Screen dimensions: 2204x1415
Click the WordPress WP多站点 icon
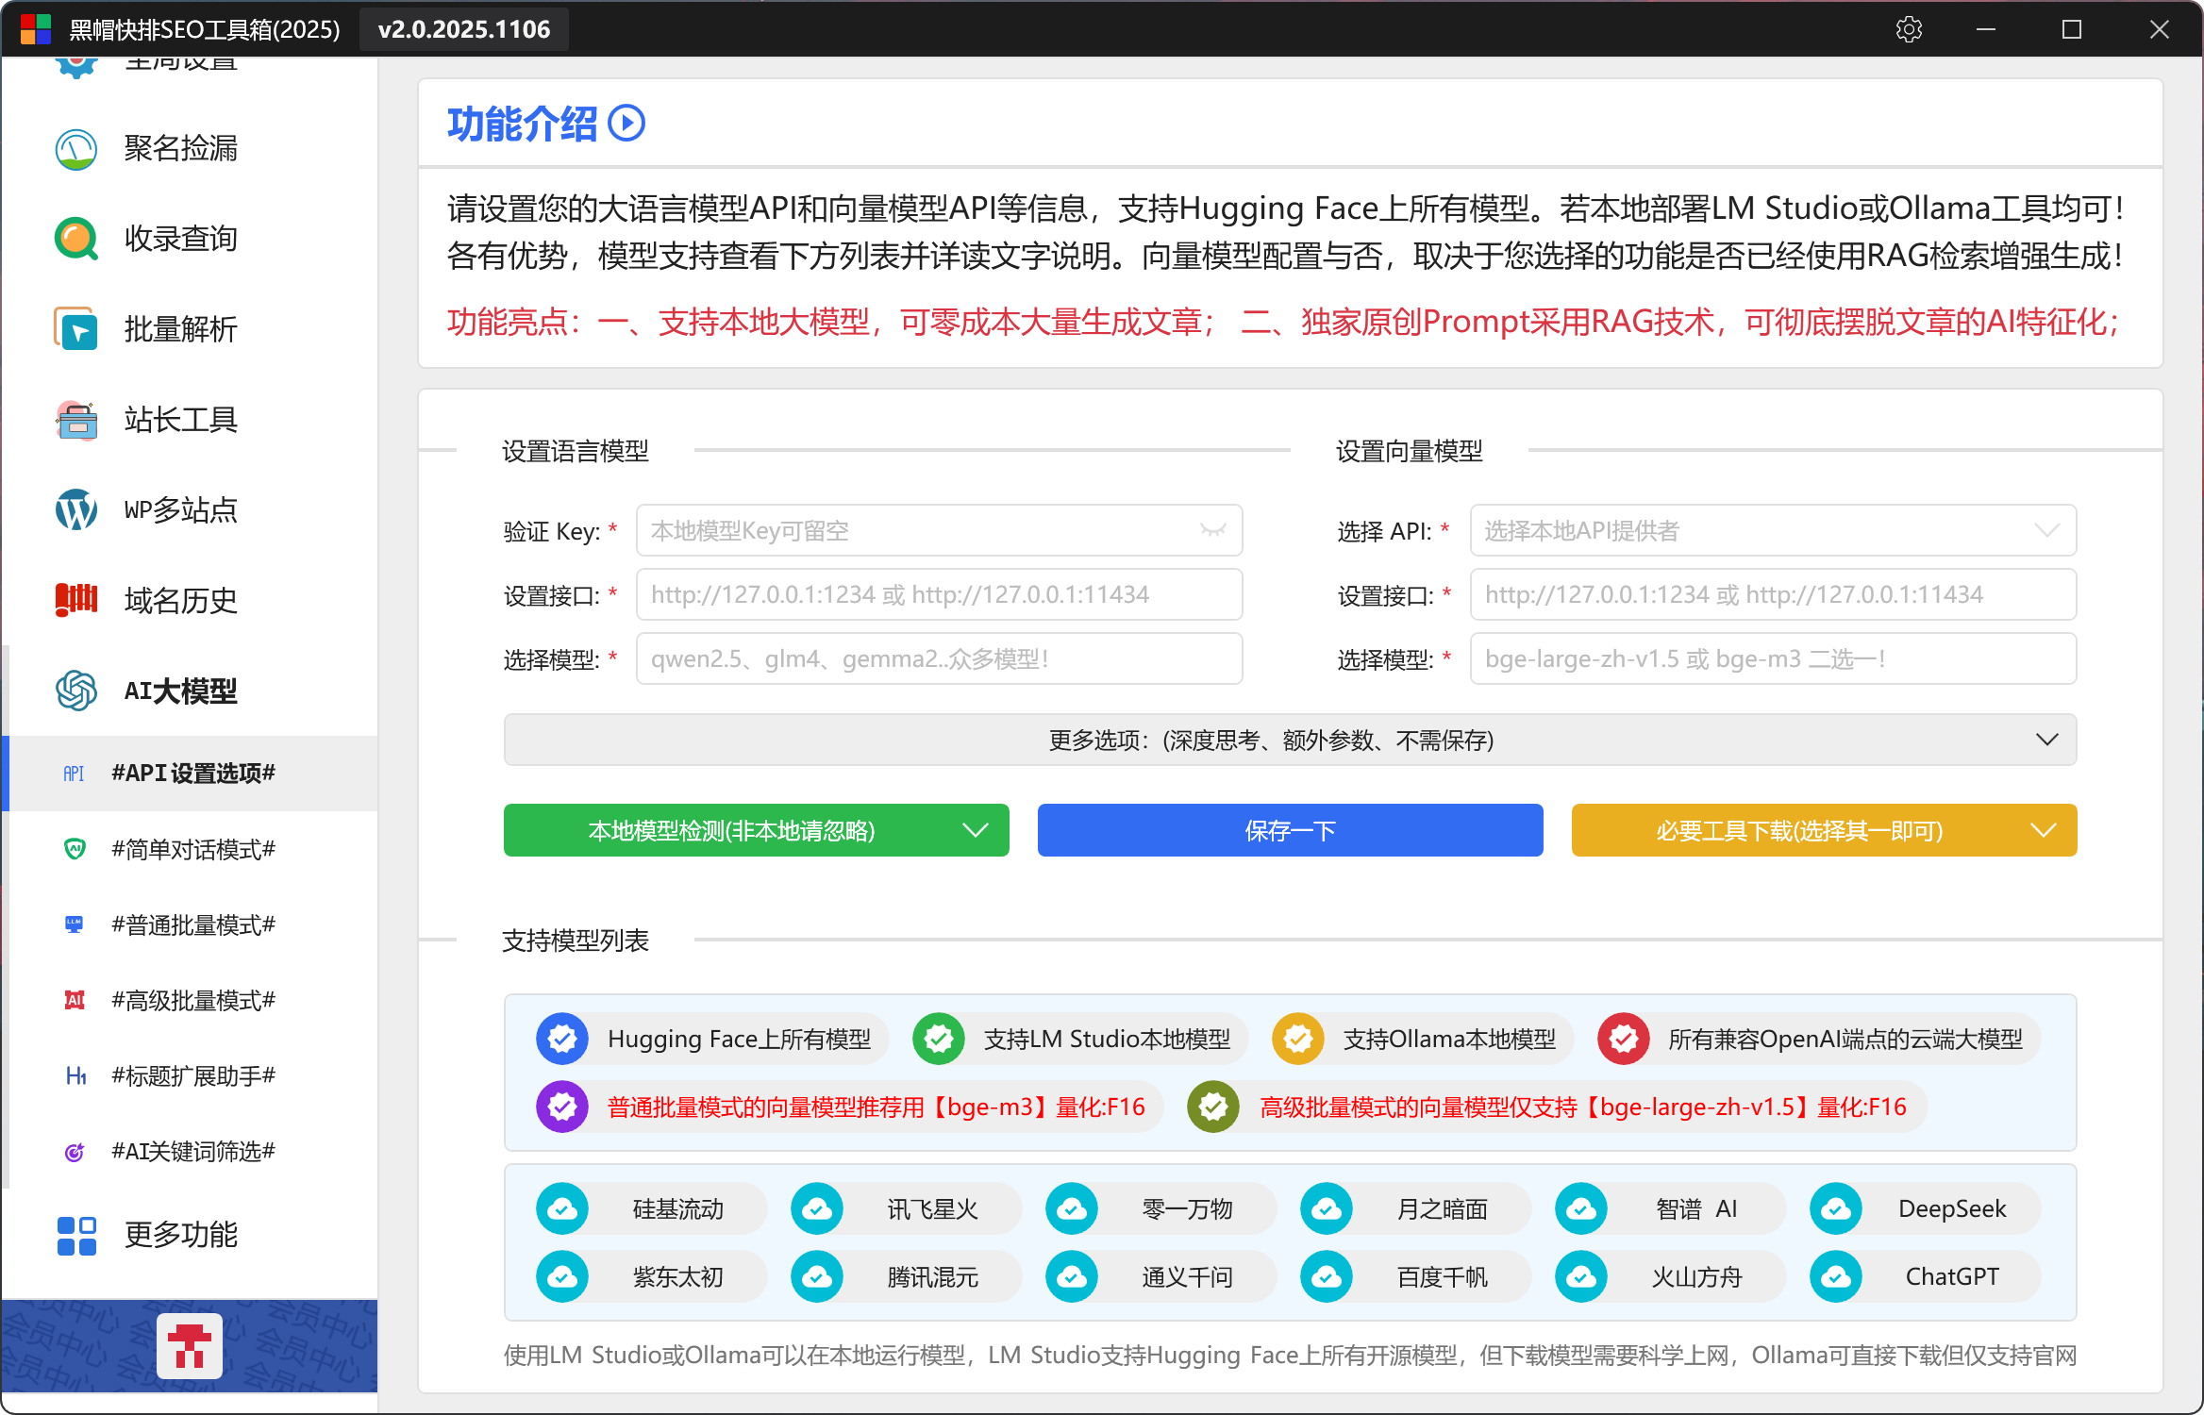(76, 510)
